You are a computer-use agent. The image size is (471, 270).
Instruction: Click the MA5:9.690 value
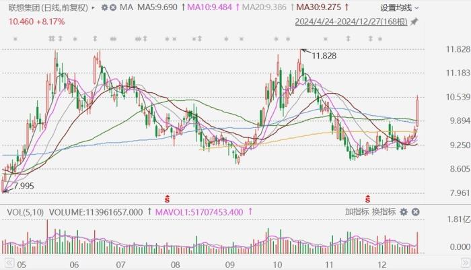coord(157,7)
